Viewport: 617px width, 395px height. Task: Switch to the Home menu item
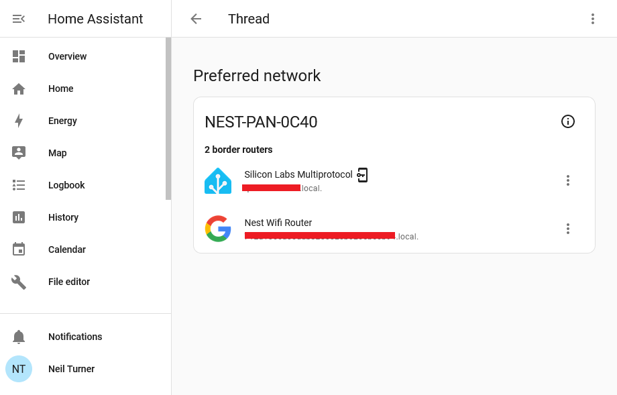61,89
